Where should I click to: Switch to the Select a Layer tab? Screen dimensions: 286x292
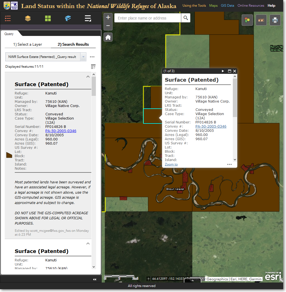[x=28, y=44]
